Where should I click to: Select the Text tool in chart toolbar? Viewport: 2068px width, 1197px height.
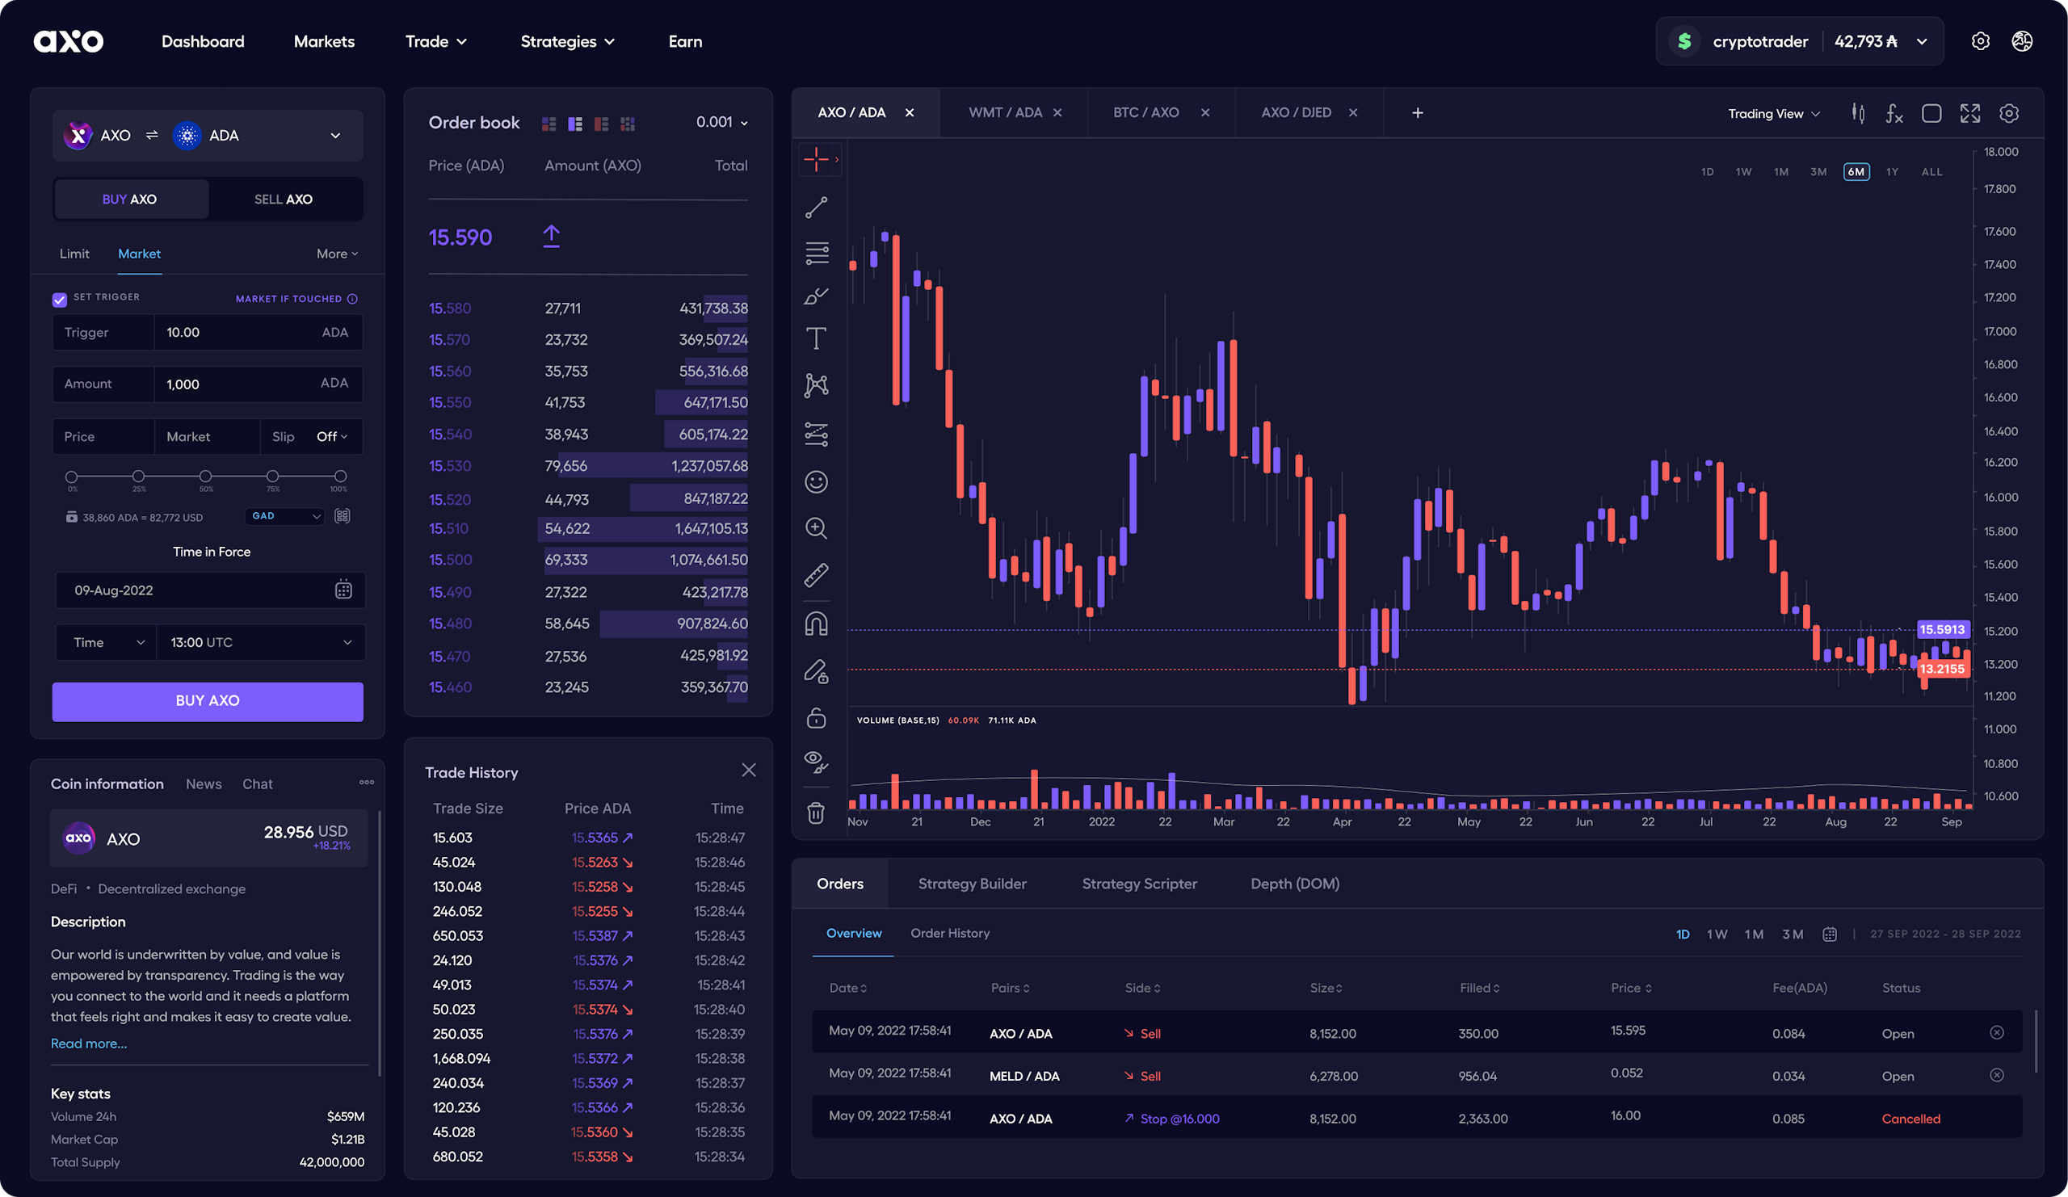click(816, 338)
